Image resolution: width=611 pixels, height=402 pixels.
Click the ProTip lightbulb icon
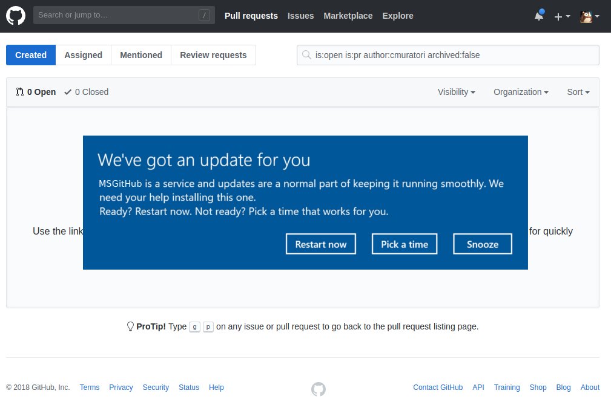[131, 326]
